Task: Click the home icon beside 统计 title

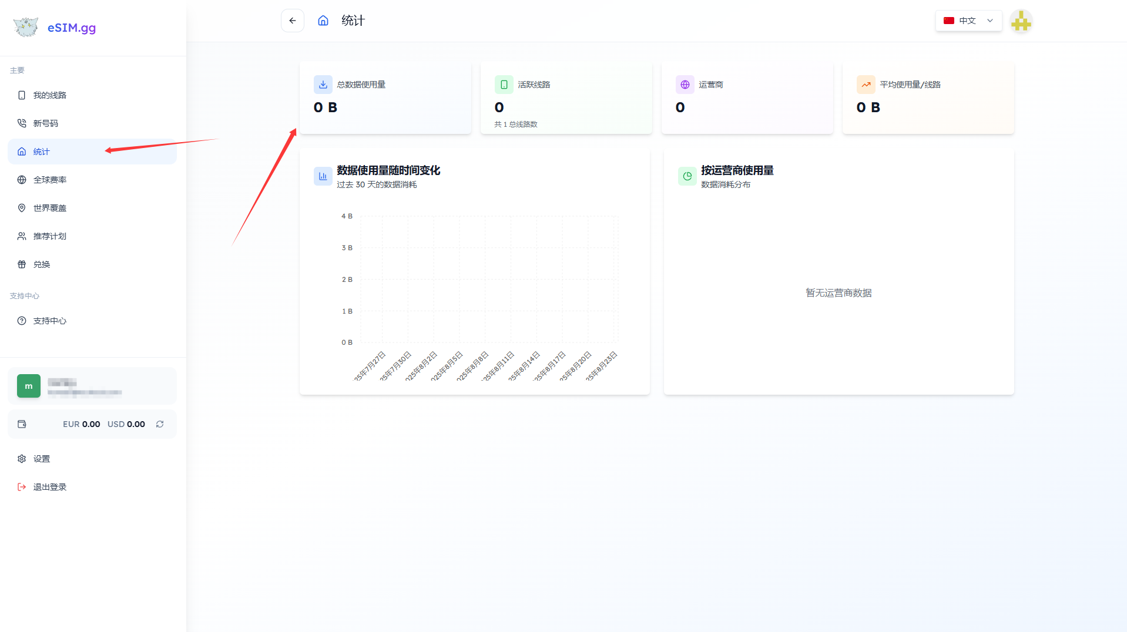Action: [323, 21]
